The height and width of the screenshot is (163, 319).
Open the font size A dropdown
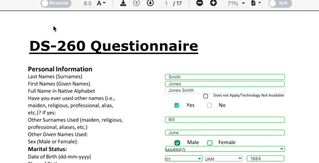point(101,3)
